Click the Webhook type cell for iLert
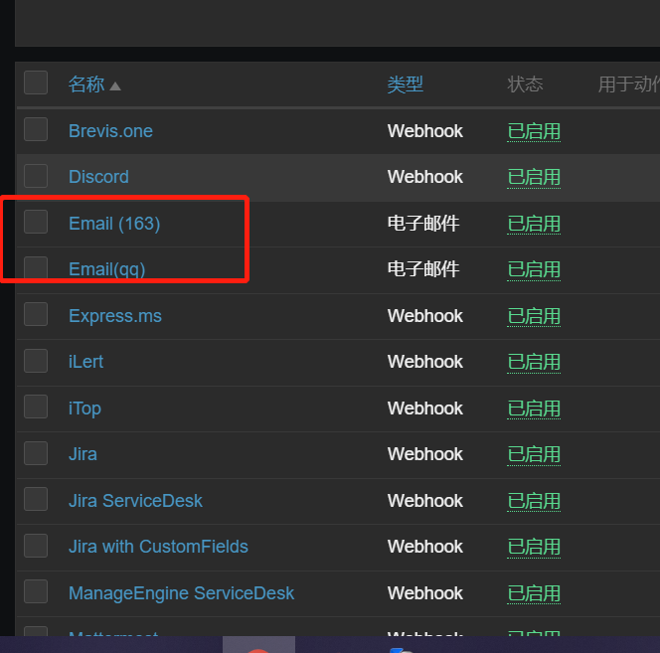Screen dimensions: 660x653 point(425,362)
